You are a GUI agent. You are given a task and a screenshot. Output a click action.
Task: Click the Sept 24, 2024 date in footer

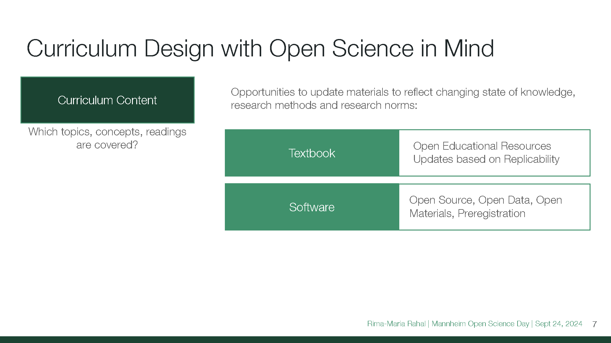tap(559, 324)
